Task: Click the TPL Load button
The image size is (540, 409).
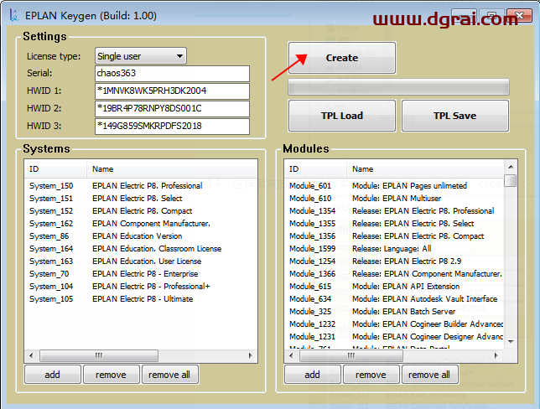Action: point(341,116)
